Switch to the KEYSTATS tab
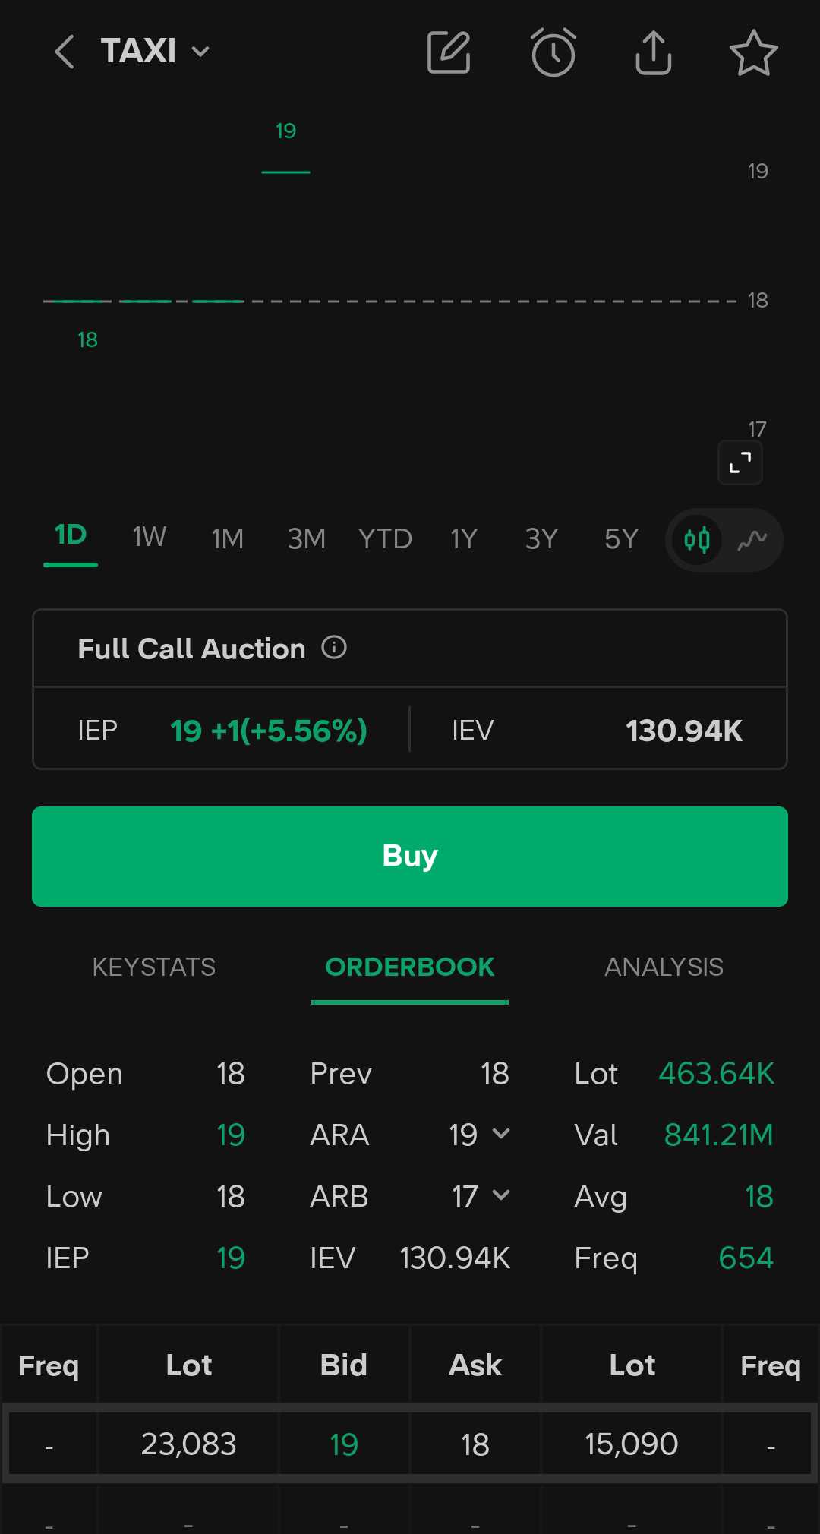This screenshot has height=1534, width=820. [x=154, y=967]
